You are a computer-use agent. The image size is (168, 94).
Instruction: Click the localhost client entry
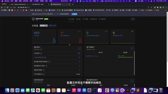92,56
